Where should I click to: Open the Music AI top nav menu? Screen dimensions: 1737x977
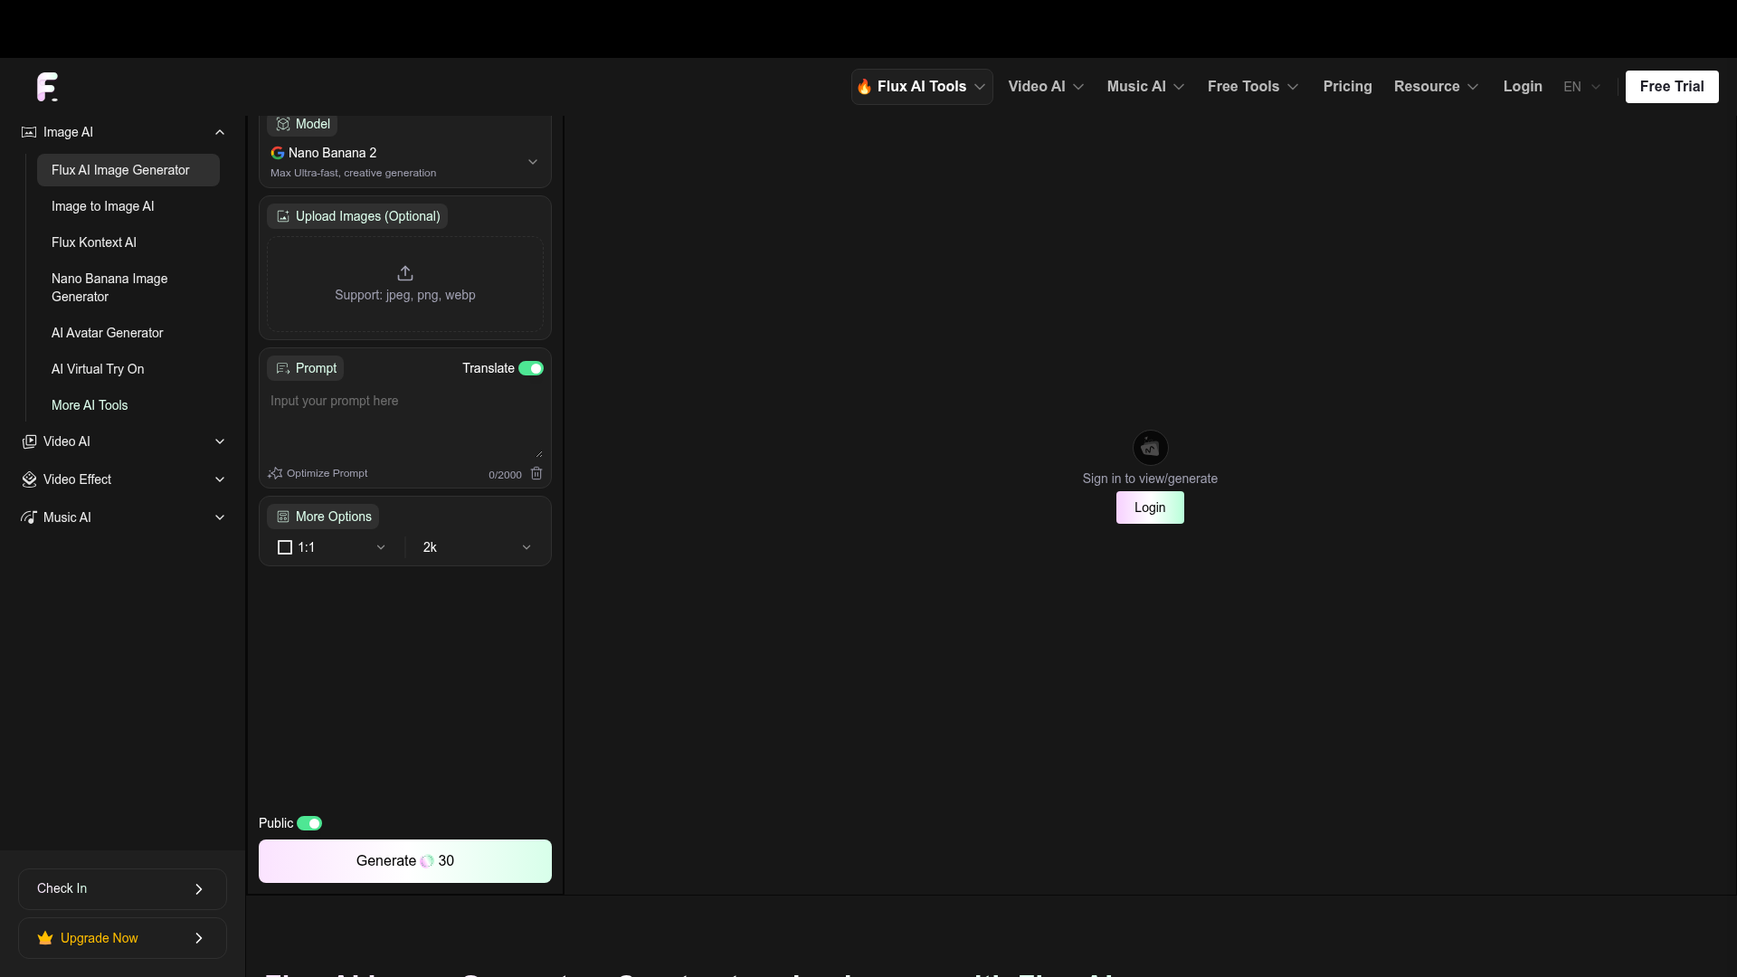click(1145, 87)
